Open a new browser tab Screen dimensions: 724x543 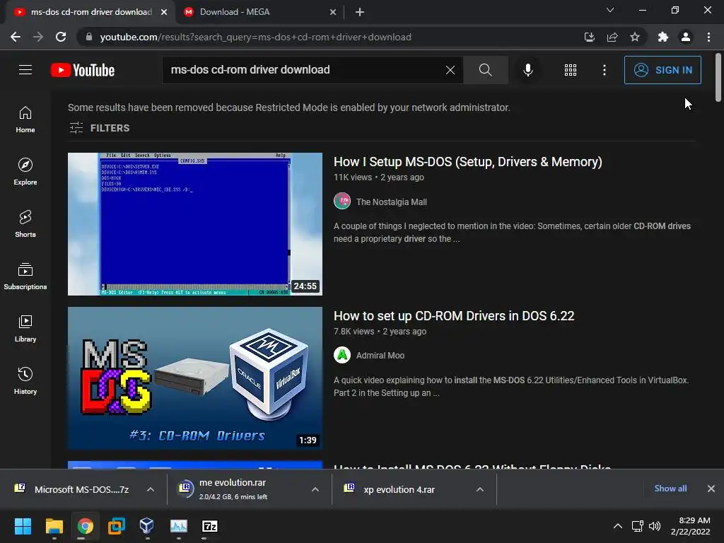click(360, 12)
